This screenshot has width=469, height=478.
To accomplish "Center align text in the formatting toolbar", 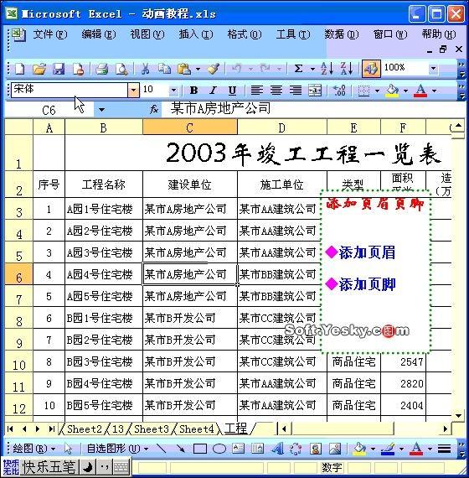I will click(276, 91).
